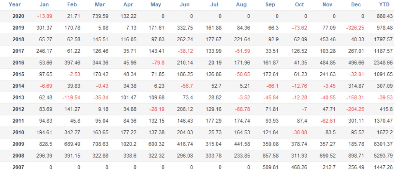
Task: Select the red -326.25 value in December 2019
Action: (x=355, y=28)
